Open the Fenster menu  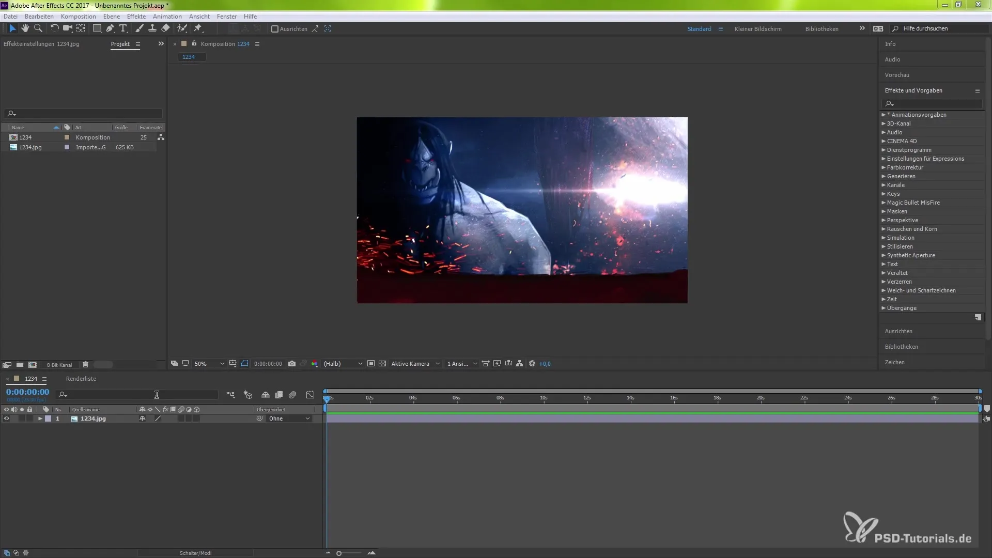[227, 17]
